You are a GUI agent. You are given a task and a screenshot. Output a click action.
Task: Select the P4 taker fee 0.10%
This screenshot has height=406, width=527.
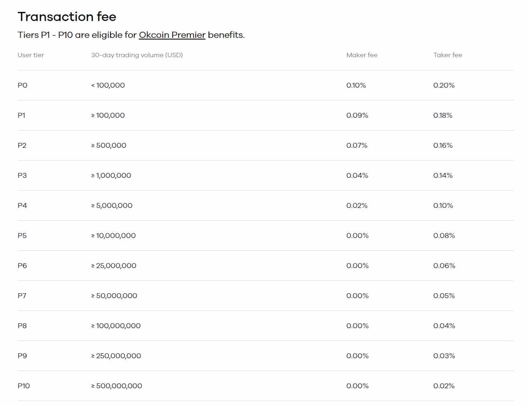tap(443, 205)
